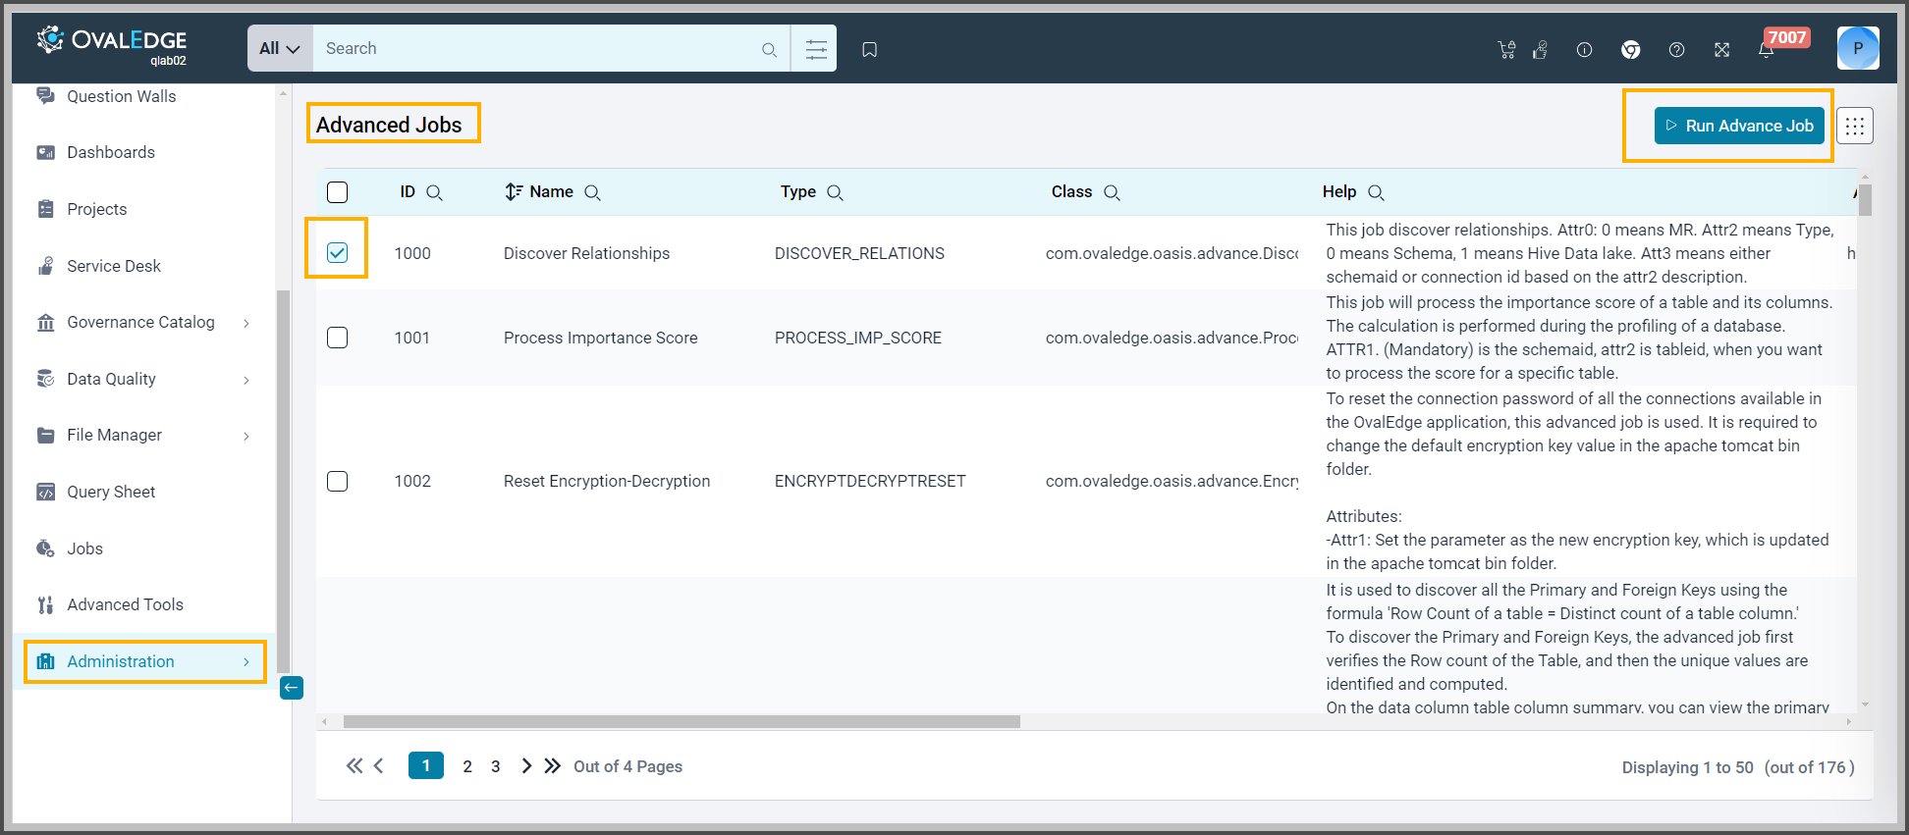Uncheck the Discover Relationships row checkbox

tap(337, 253)
